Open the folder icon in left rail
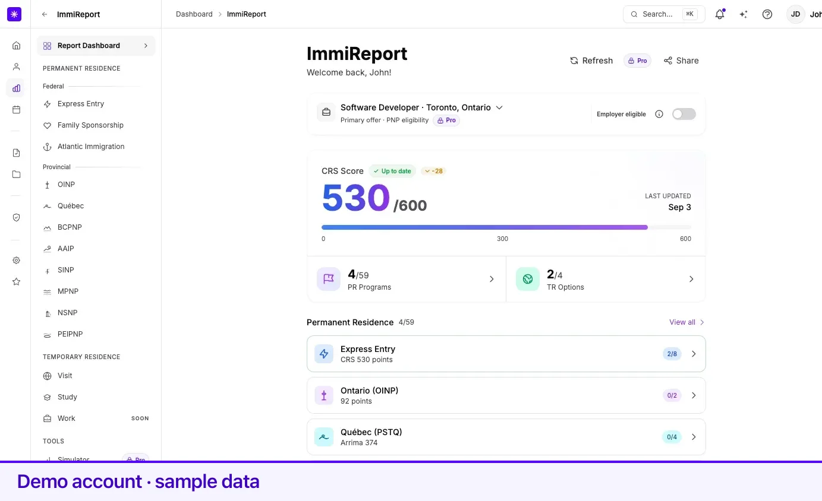Screen dimensions: 822x501 (16, 175)
